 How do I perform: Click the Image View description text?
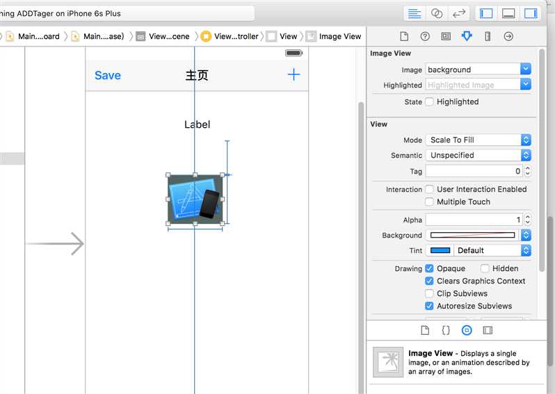tap(469, 362)
